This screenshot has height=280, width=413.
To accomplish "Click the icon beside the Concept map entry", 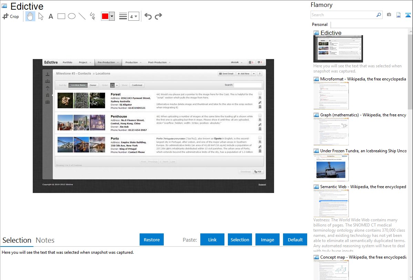I will (x=316, y=257).
